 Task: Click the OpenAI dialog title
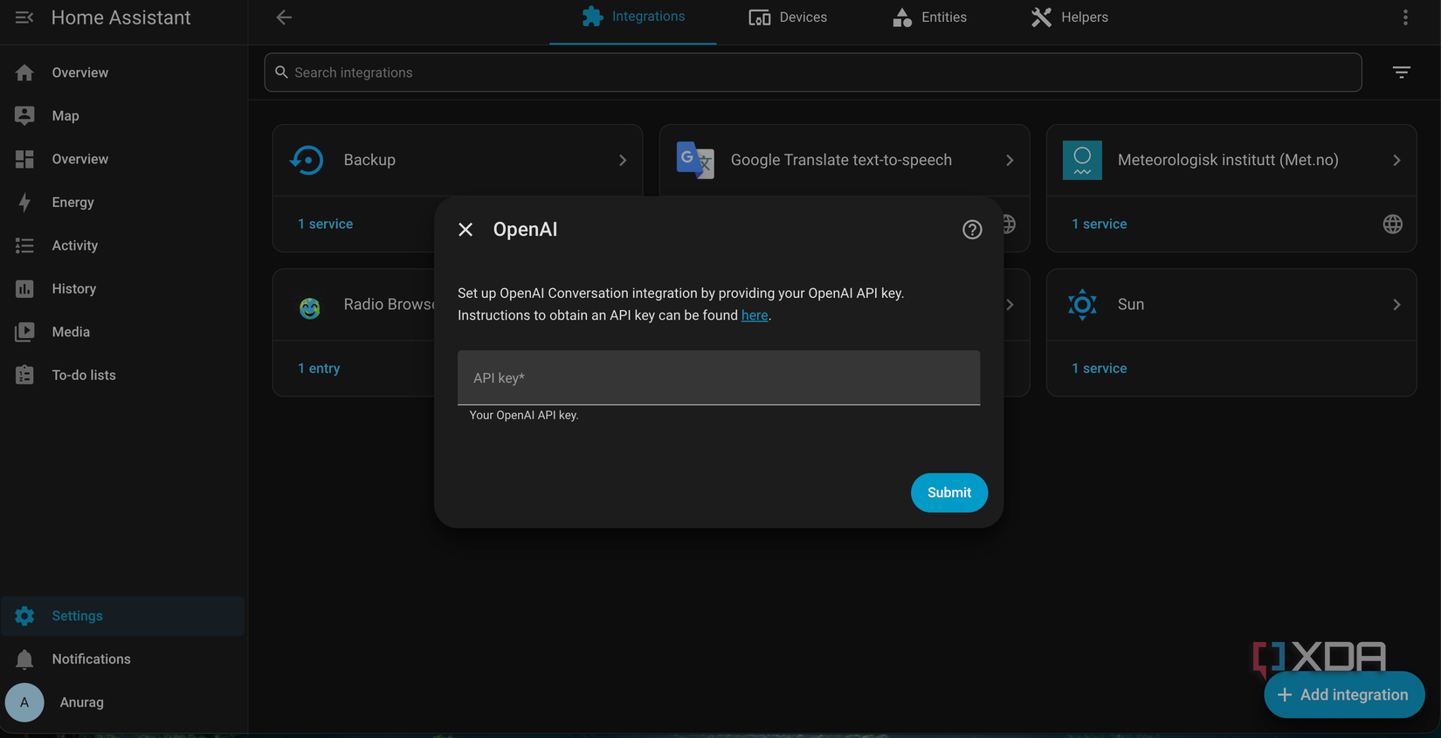(x=525, y=230)
